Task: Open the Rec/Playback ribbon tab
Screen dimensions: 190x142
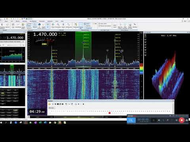Action: pyautogui.click(x=33, y=21)
